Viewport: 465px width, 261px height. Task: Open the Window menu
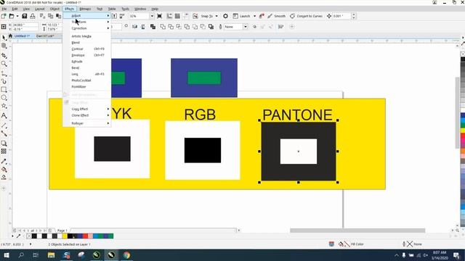pos(140,9)
